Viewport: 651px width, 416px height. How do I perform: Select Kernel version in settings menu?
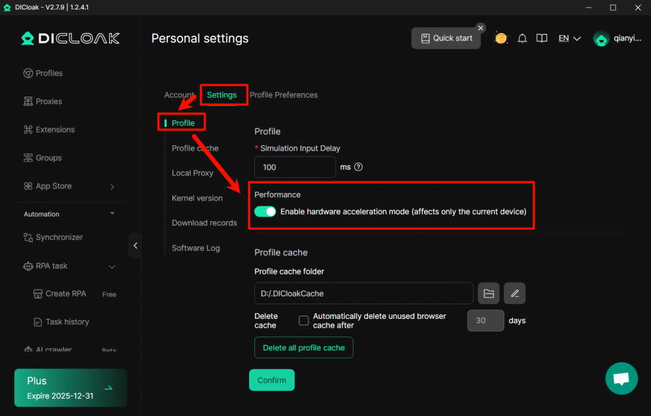(197, 198)
